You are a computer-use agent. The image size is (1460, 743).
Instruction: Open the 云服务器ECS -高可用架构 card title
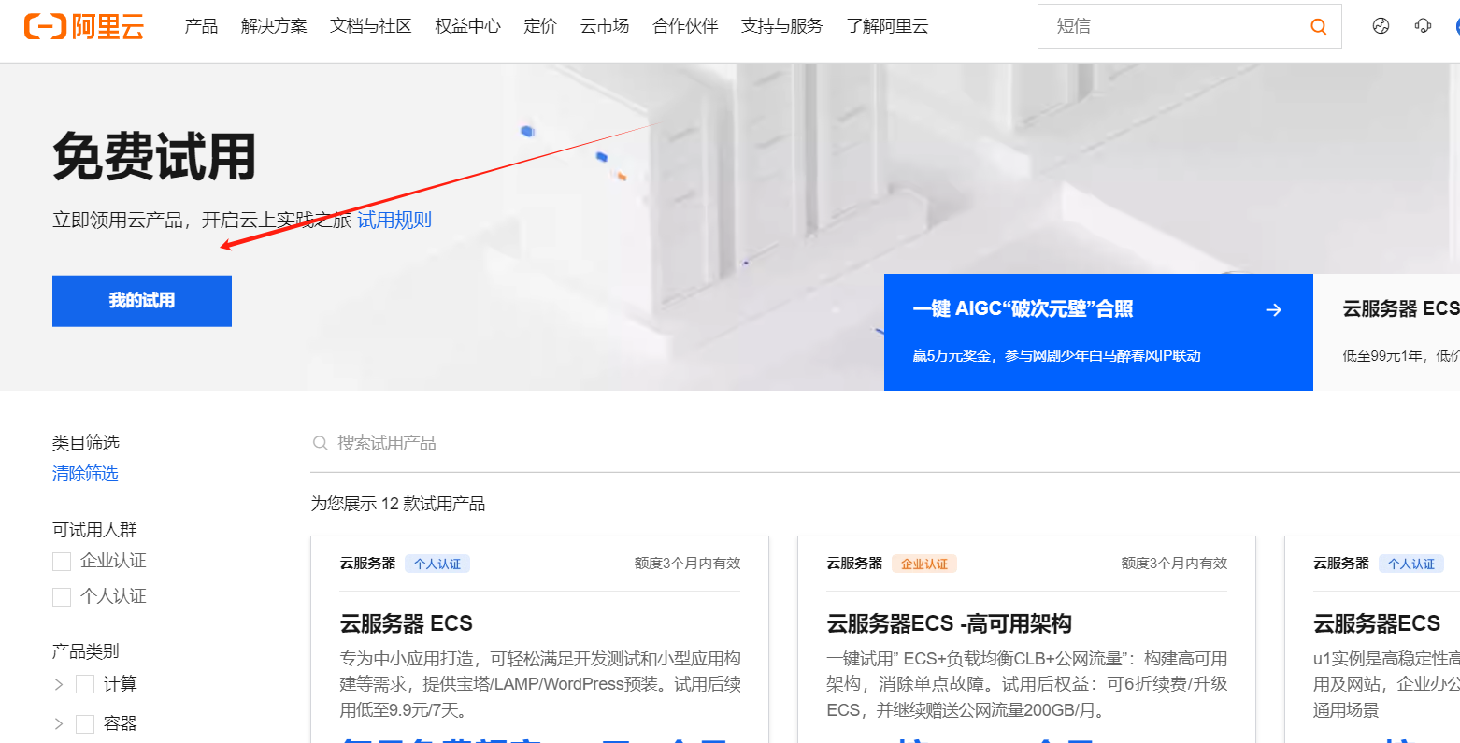[x=949, y=623]
